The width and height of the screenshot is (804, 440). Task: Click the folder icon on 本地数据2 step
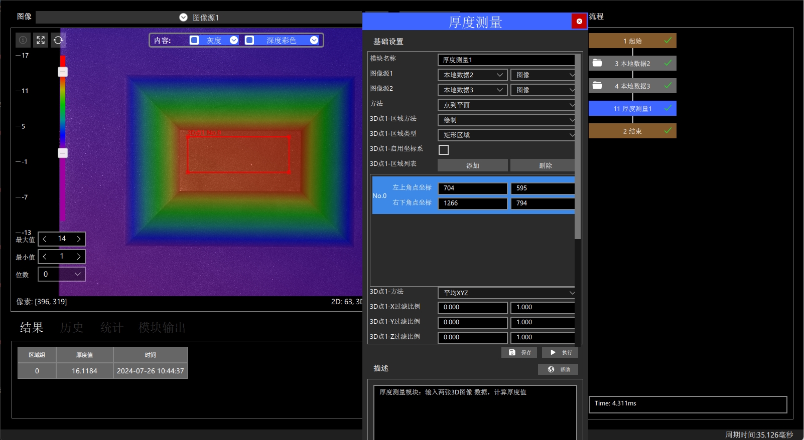tap(597, 63)
